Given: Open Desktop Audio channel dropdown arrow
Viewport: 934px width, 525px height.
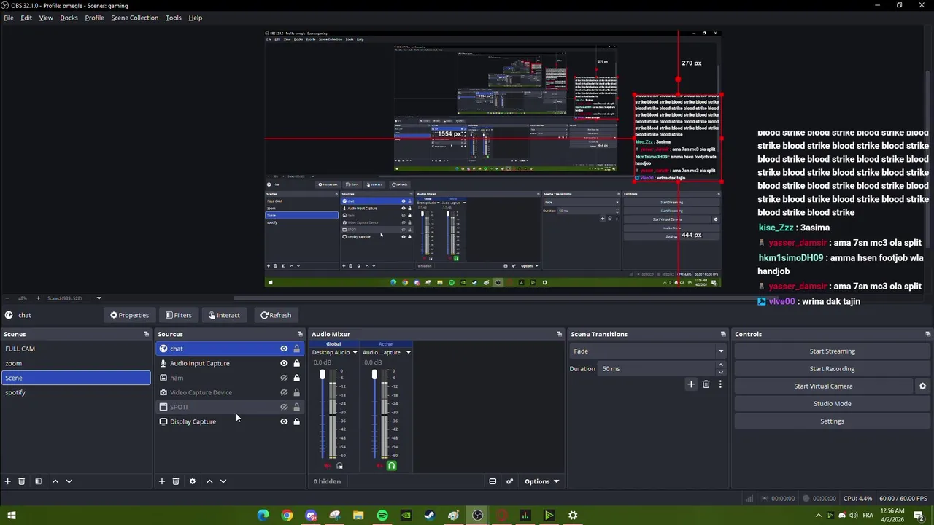Looking at the screenshot, I should coord(355,353).
